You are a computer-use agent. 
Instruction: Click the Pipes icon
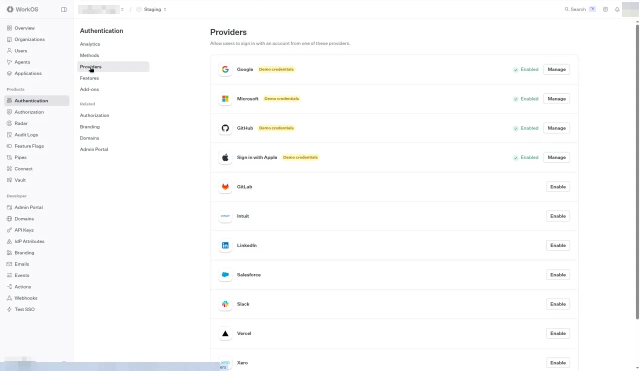click(9, 157)
